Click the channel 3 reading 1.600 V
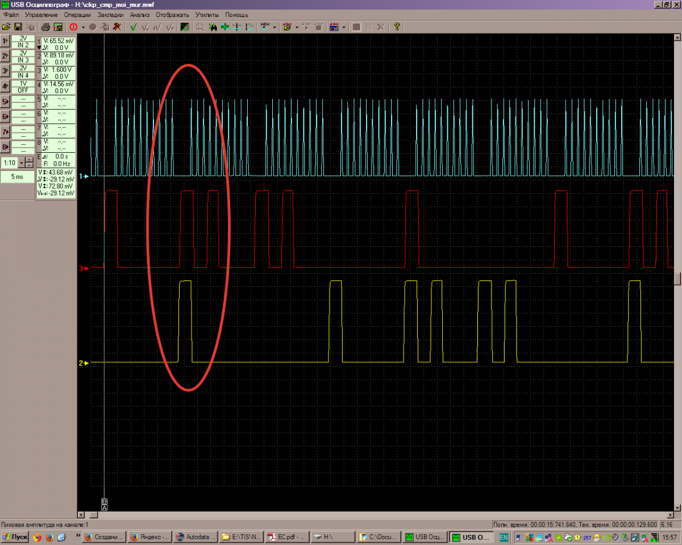Screen dimensions: 682x545 pyautogui.click(x=62, y=69)
